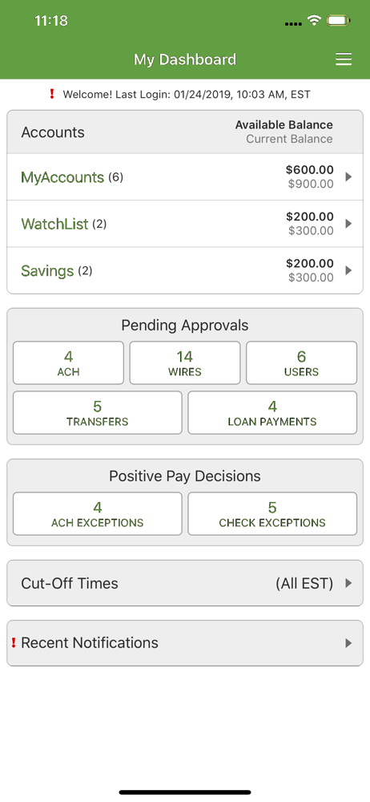Expand the Cut-Off Times arrow
This screenshot has height=802, width=370.
(x=348, y=583)
